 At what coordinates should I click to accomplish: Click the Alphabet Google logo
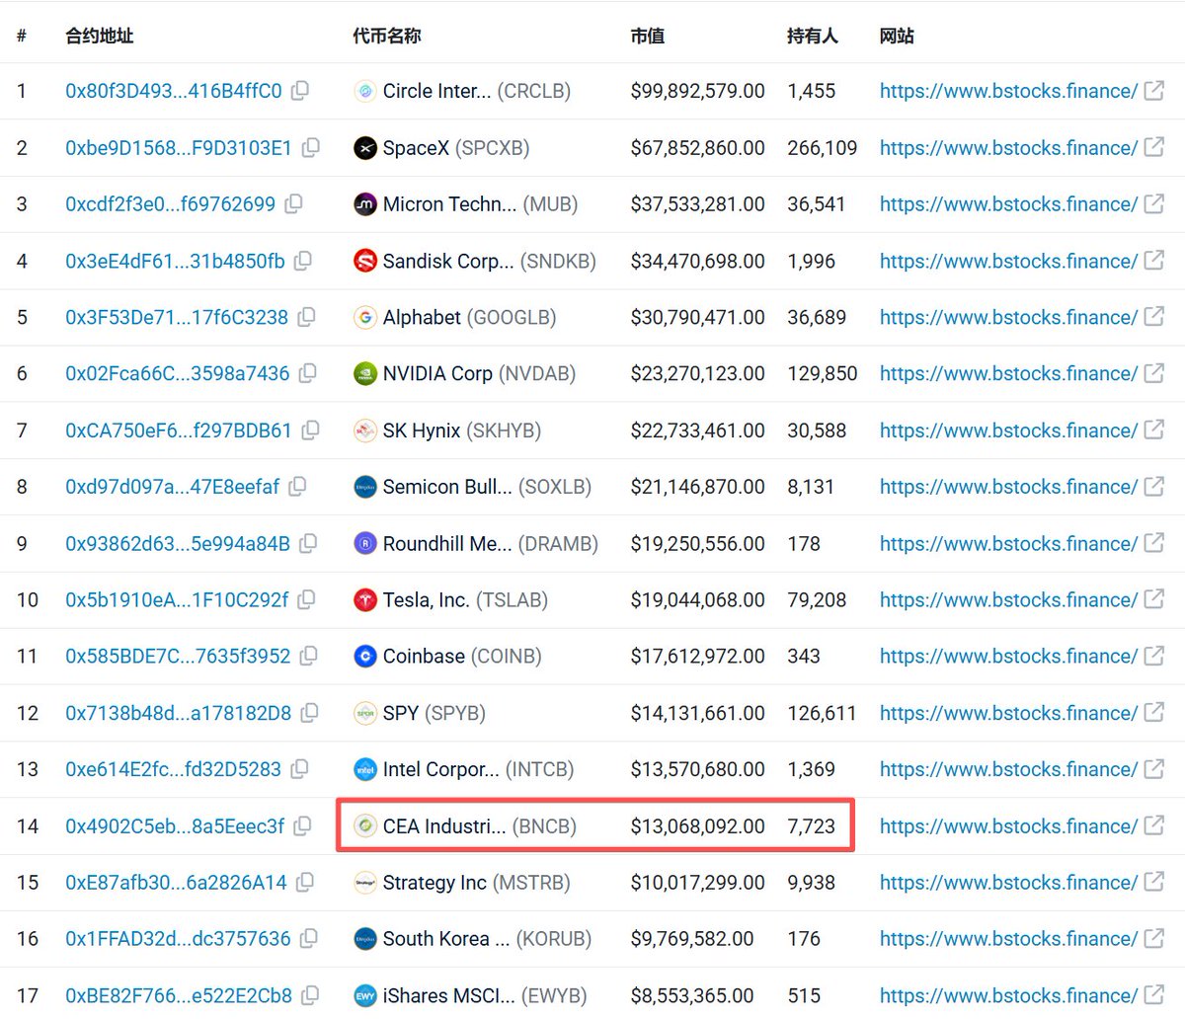tap(365, 318)
